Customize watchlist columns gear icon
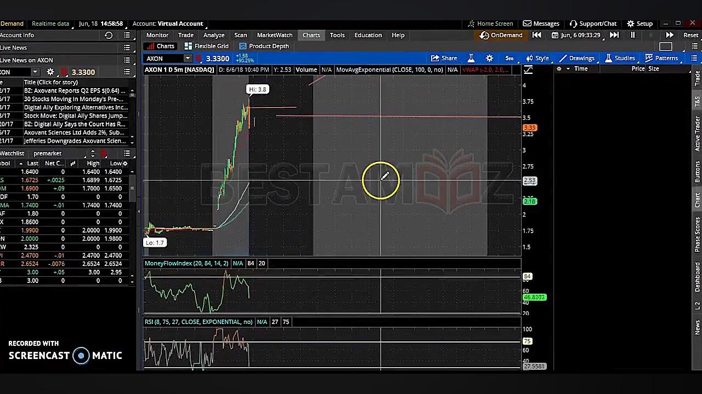The image size is (702, 394). pyautogui.click(x=125, y=164)
